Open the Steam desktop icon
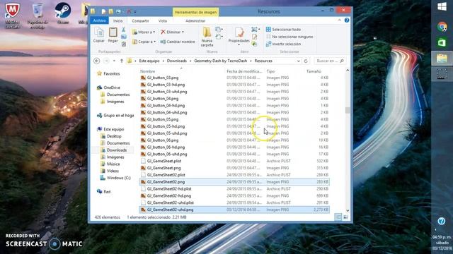453x254 pixels. click(63, 13)
